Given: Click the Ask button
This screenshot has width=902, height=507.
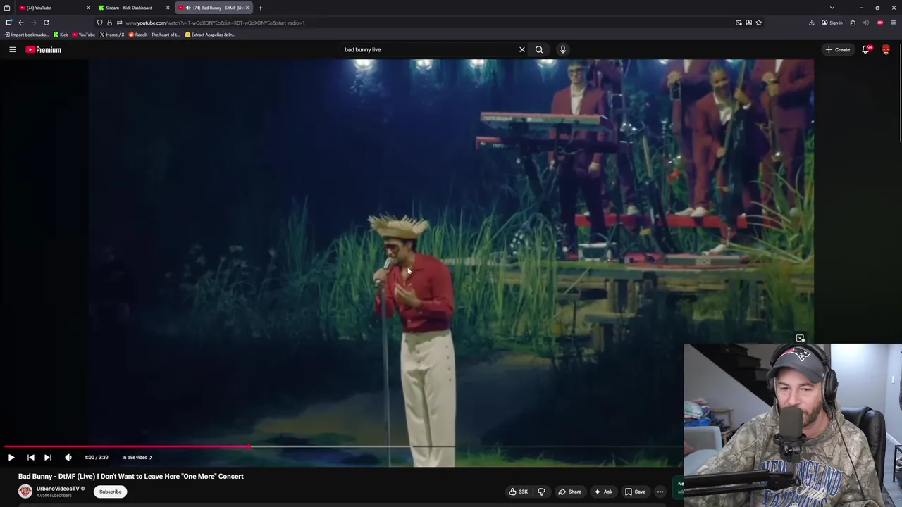Looking at the screenshot, I should (603, 492).
